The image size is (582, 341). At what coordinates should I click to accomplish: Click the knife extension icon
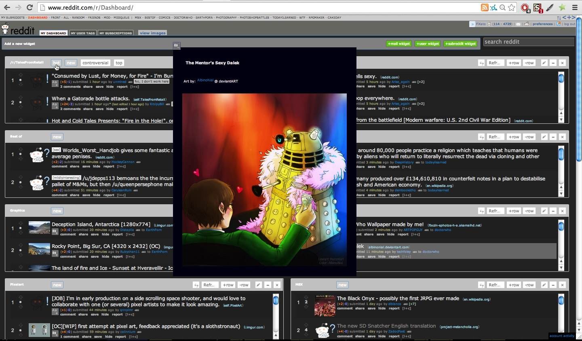[550, 7]
